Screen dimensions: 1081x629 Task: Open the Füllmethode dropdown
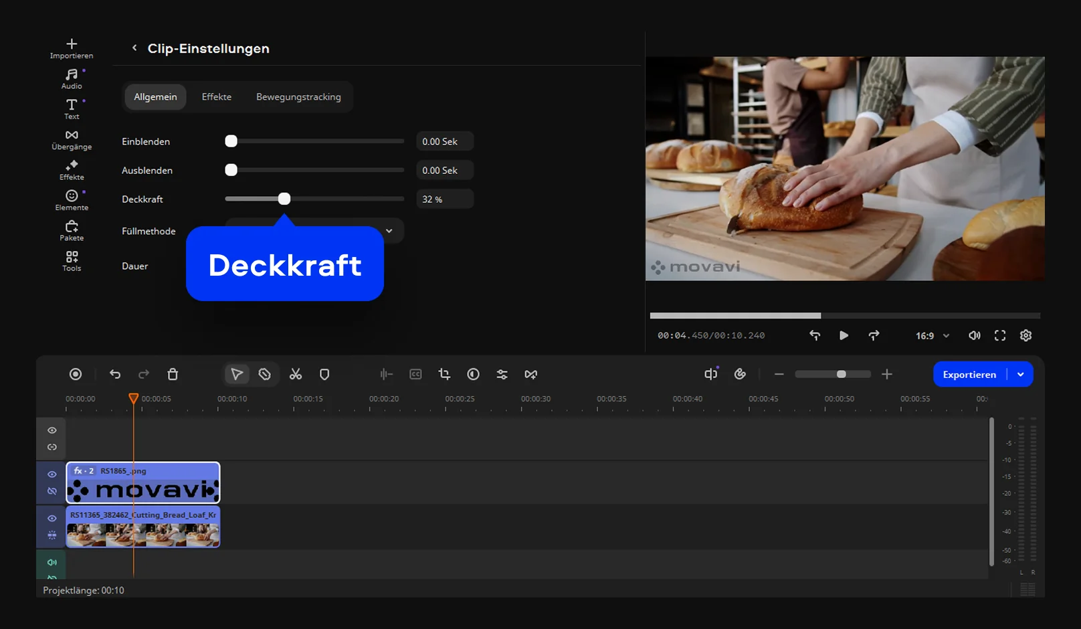[x=314, y=231]
